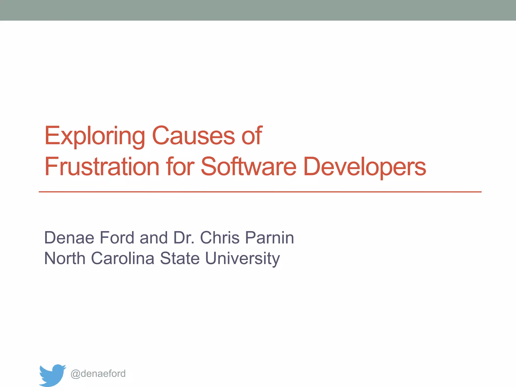This screenshot has height=387, width=516.
Task: Click the name 'Denae Ford' in the subtitle
Action: (x=89, y=238)
